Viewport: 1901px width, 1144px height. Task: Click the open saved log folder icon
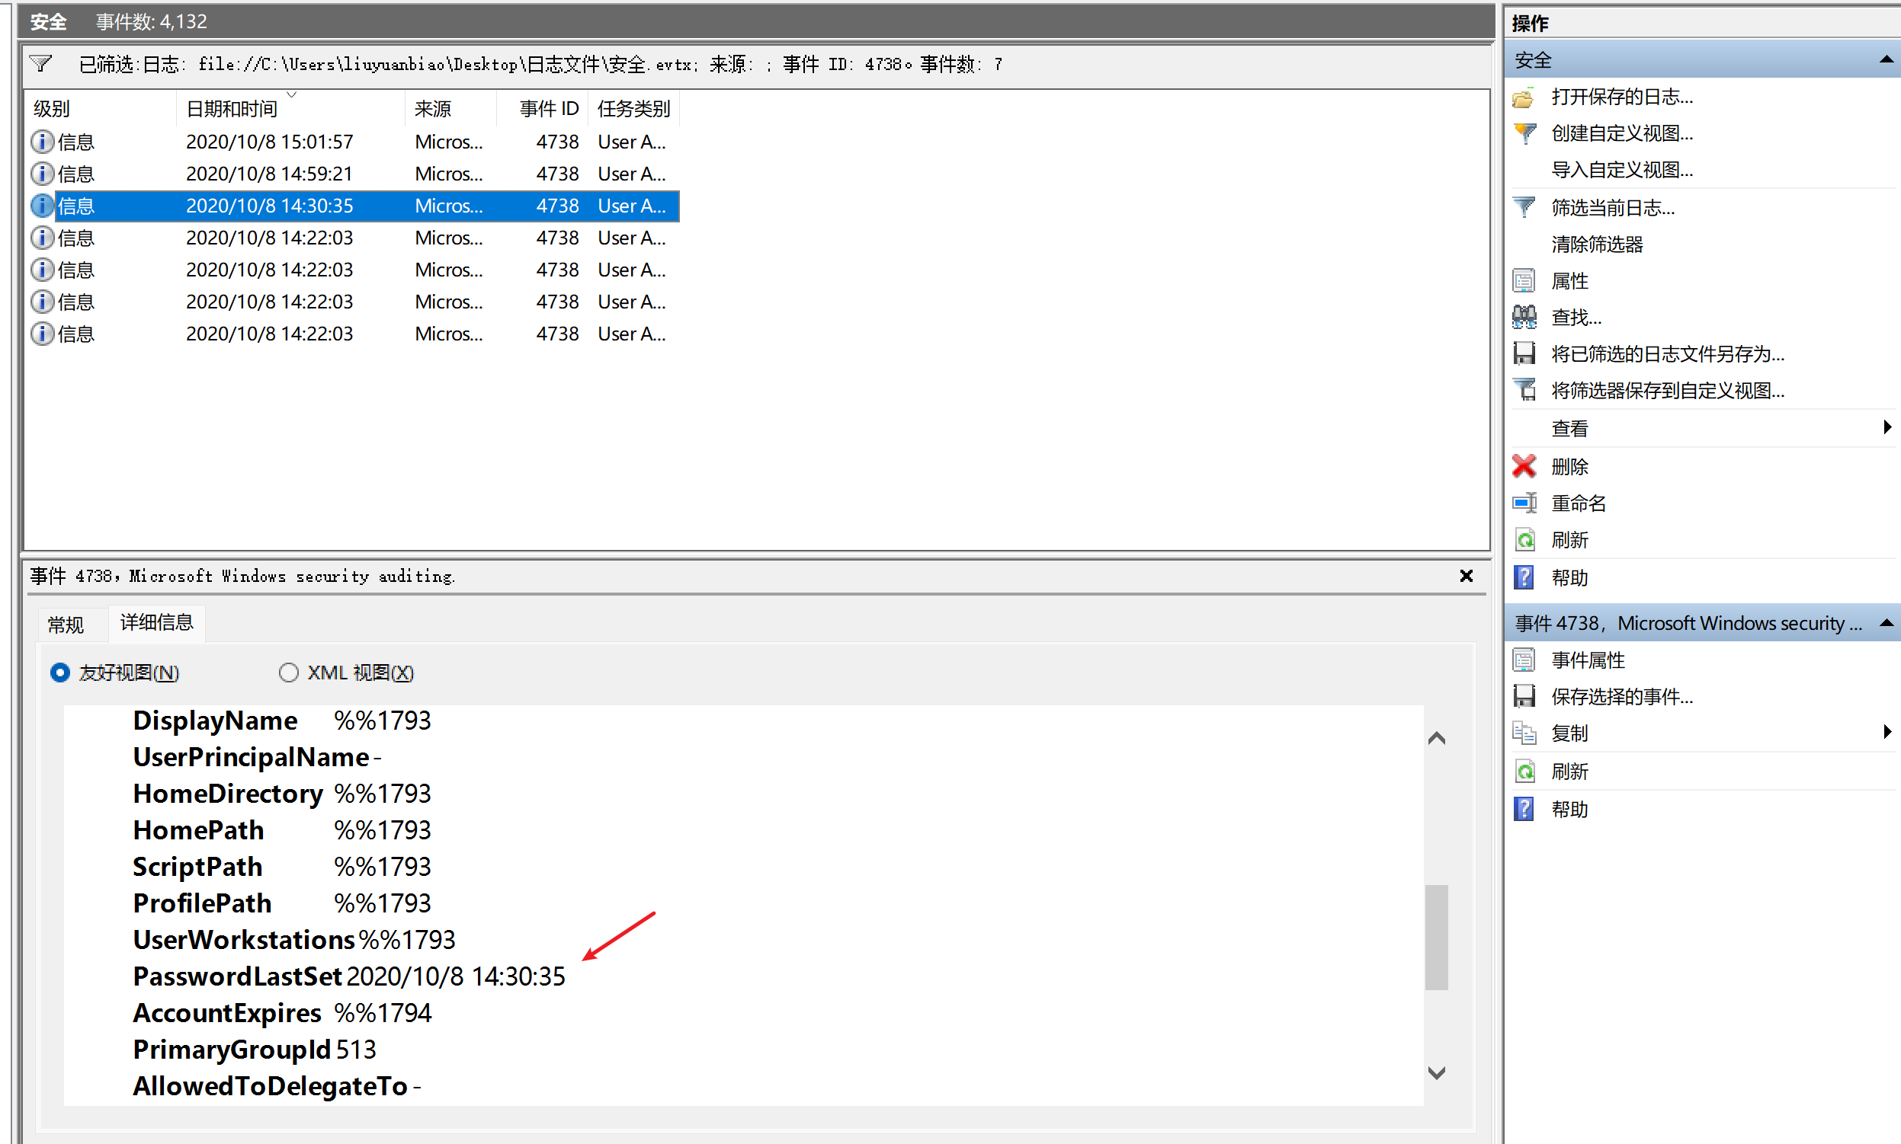[1523, 98]
